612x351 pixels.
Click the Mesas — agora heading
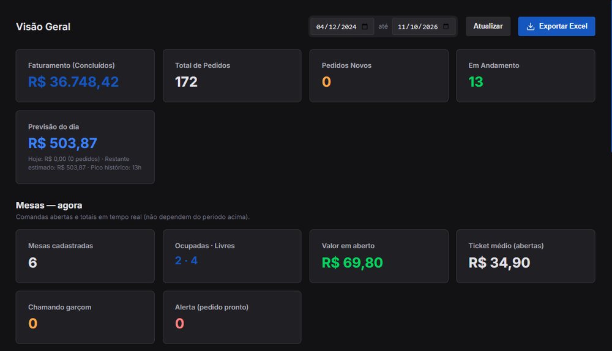(x=49, y=205)
